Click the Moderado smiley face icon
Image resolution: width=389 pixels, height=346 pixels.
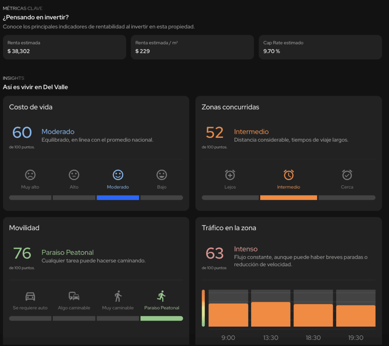pos(118,175)
